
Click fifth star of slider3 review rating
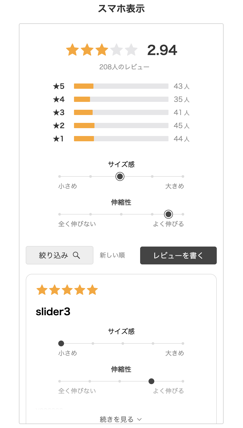(92, 290)
